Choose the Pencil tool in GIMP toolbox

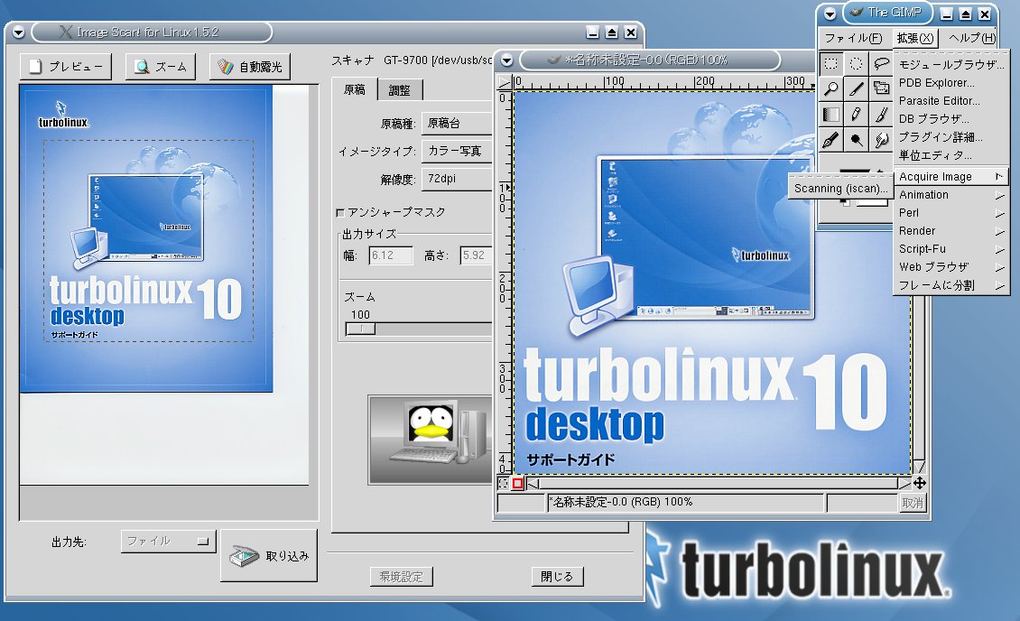coord(856,115)
